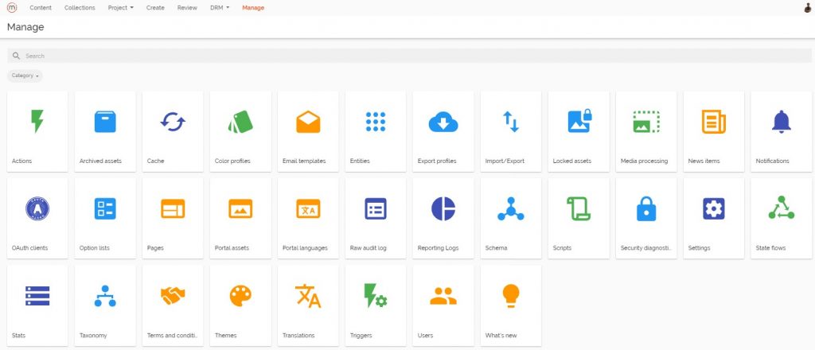Click the Create navigation link
Image resolution: width=815 pixels, height=350 pixels.
[x=155, y=8]
